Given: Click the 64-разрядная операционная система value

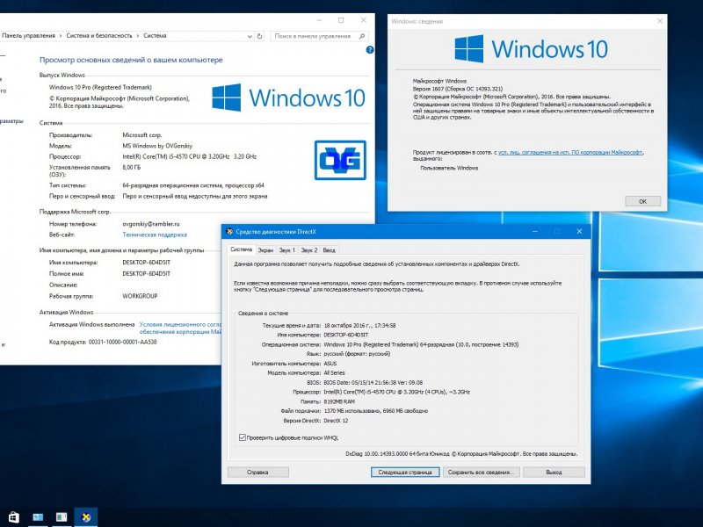Looking at the screenshot, I should [x=193, y=185].
